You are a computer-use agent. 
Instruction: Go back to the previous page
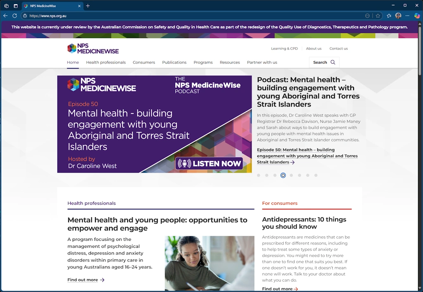(5, 16)
